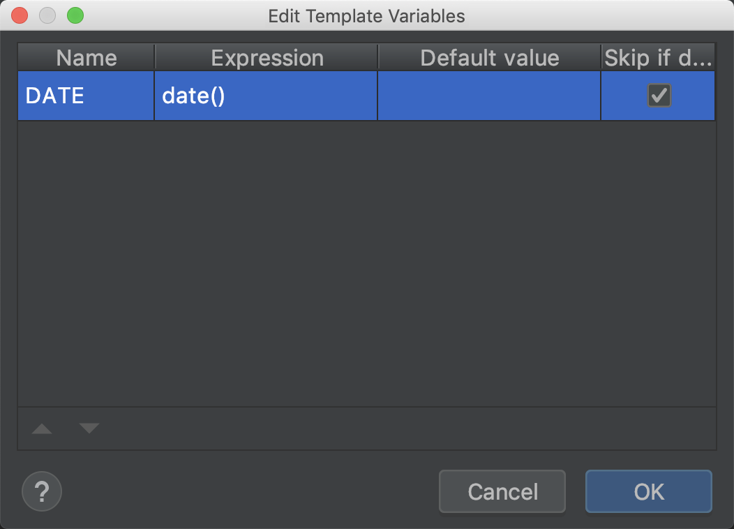The image size is (734, 529).
Task: Select the DATE variable name cell
Action: click(86, 96)
